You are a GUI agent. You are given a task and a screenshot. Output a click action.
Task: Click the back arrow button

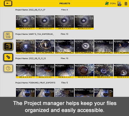[8, 3]
